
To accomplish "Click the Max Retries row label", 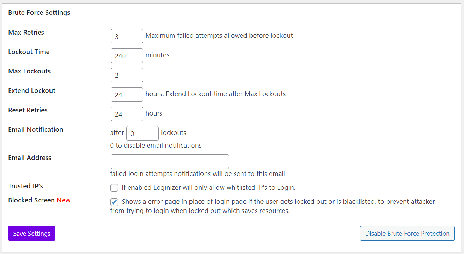I will pos(26,33).
